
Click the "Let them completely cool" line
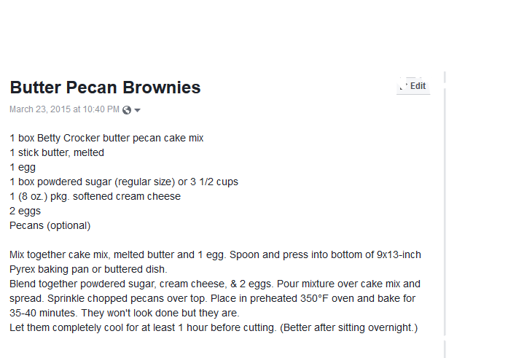[x=214, y=327]
